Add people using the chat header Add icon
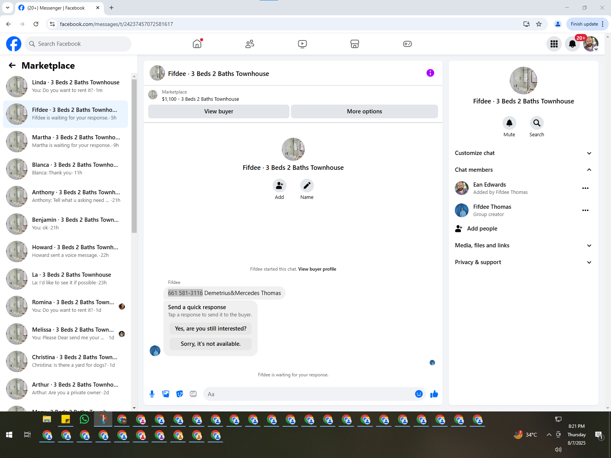 [x=280, y=185]
